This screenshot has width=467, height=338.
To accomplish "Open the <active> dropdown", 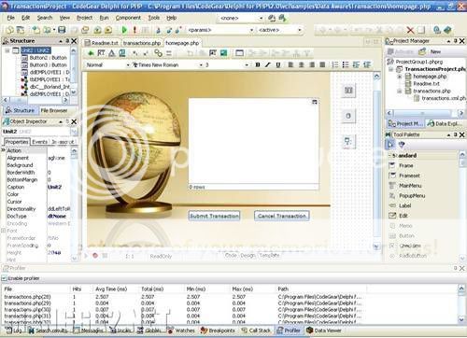I will coord(300,30).
